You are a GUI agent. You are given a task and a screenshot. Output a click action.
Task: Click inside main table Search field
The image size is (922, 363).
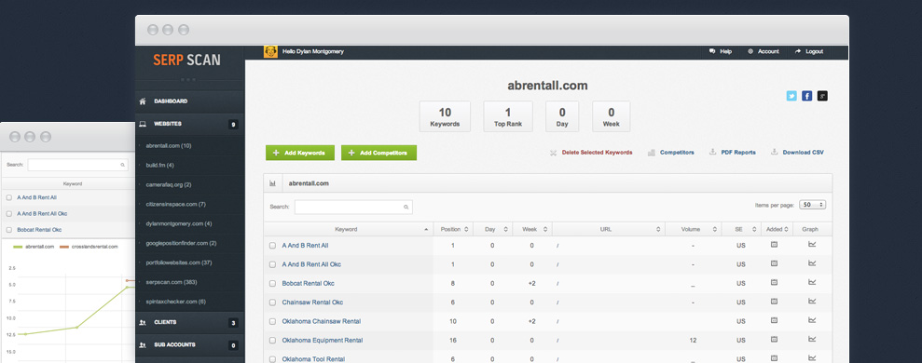(x=352, y=207)
